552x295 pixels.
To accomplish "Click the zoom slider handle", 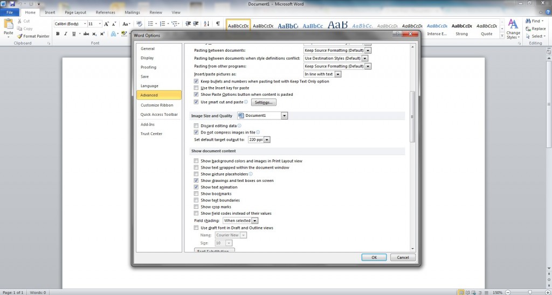I will [530, 292].
